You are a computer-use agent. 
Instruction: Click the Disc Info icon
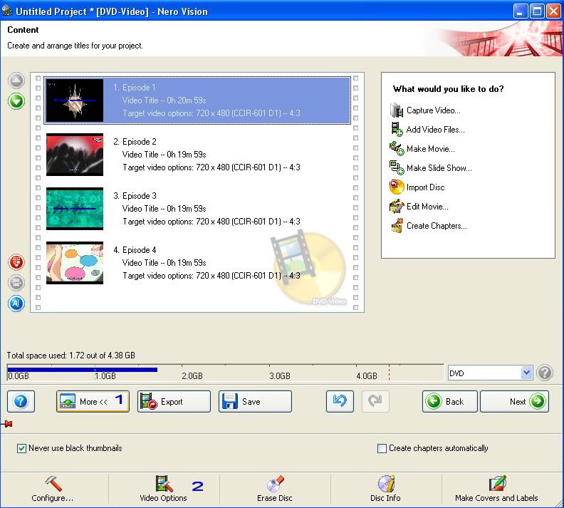pyautogui.click(x=386, y=484)
